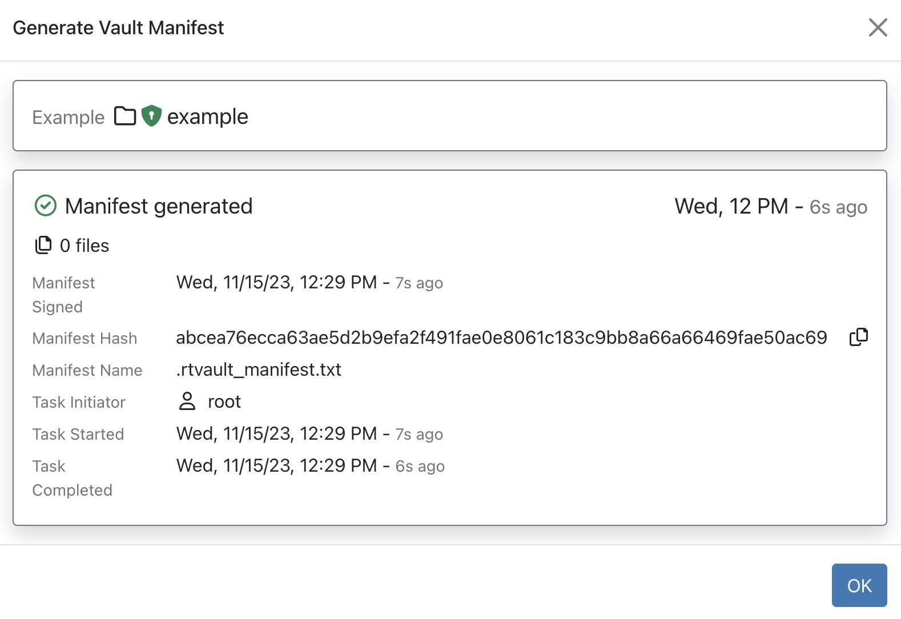Click the .rtvault_manifest.txt file name

click(259, 369)
